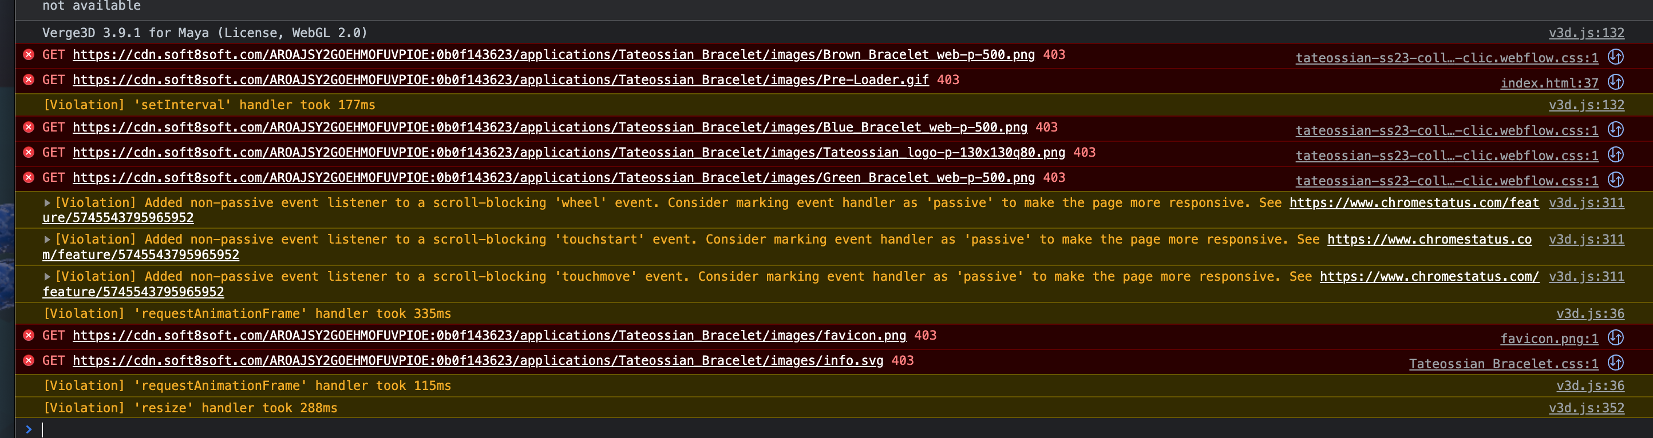Select 'resize' handler took 288ms message
Image resolution: width=1653 pixels, height=438 pixels.
coord(190,408)
